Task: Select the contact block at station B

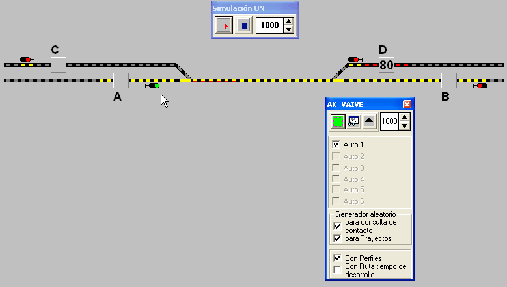Action: click(449, 81)
